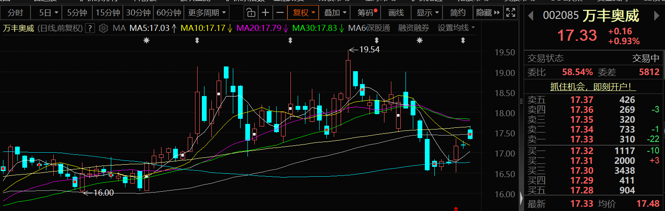Open MA indicator settings gear icon
The image size is (665, 211).
103,29
